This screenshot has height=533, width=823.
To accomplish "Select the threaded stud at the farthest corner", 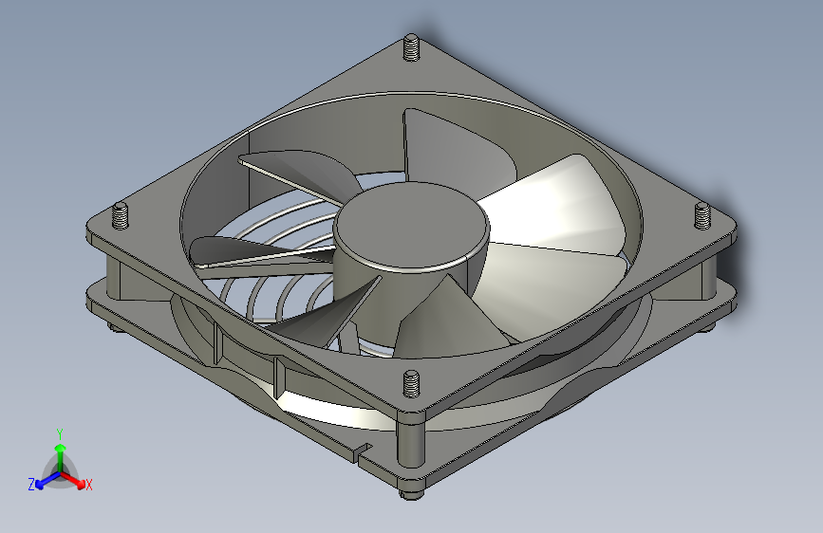I will tap(412, 47).
